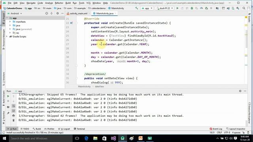Image resolution: width=253 pixels, height=142 pixels.
Task: Open the Event Log
Action: point(216,129)
